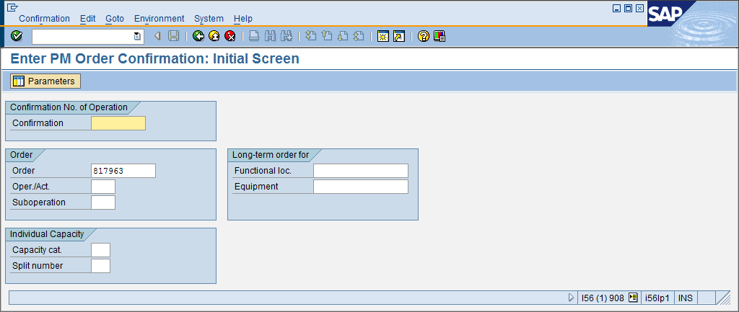This screenshot has width=739, height=312.
Task: Click the Create New Session icon
Action: pyautogui.click(x=383, y=36)
